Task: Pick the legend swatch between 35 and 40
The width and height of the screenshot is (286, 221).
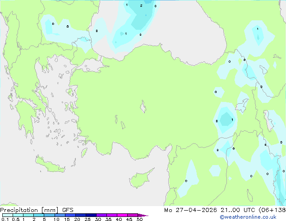Action: 112,215
